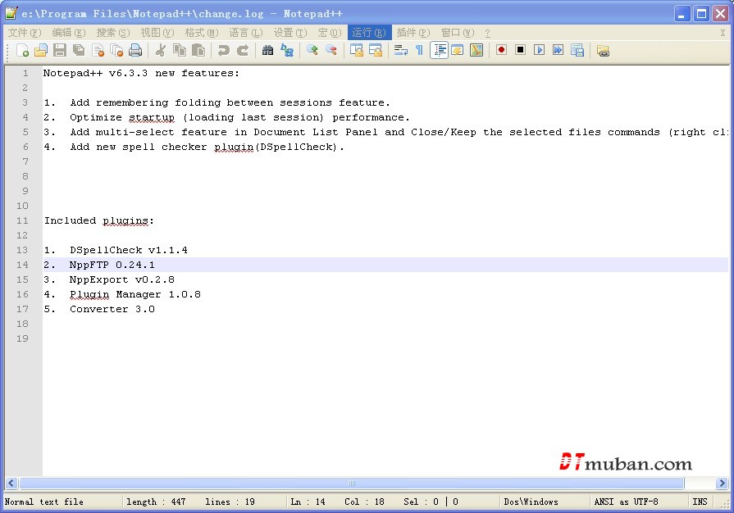Click the horizontal scrollbar right arrow
The height and width of the screenshot is (513, 734).
[x=722, y=483]
